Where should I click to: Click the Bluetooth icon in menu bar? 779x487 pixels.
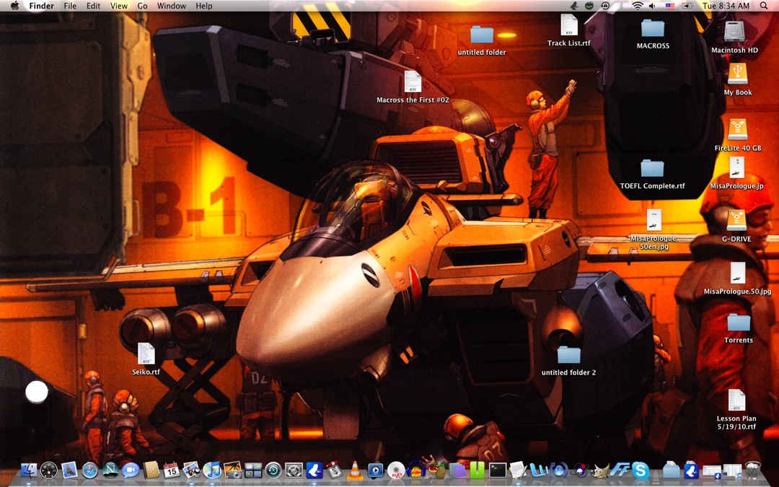coord(621,6)
